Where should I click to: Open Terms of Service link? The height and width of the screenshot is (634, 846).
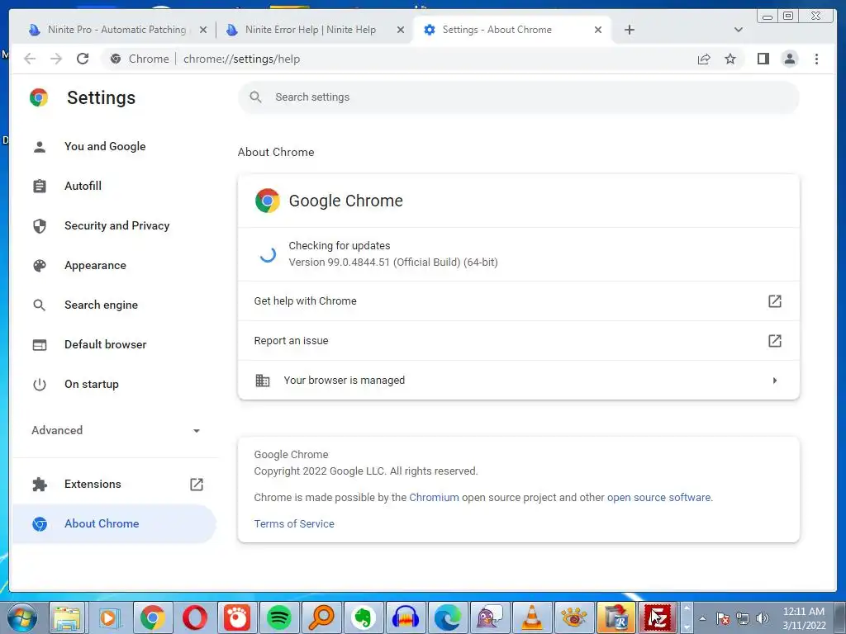coord(294,523)
